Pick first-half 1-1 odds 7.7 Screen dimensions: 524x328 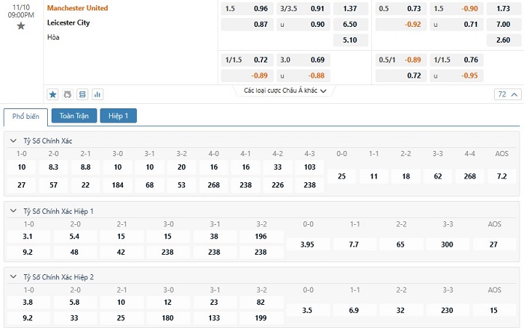(354, 244)
